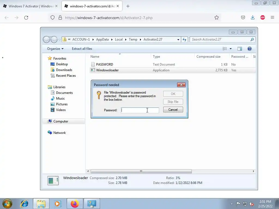Show hidden tray icons arrow

click(x=232, y=204)
